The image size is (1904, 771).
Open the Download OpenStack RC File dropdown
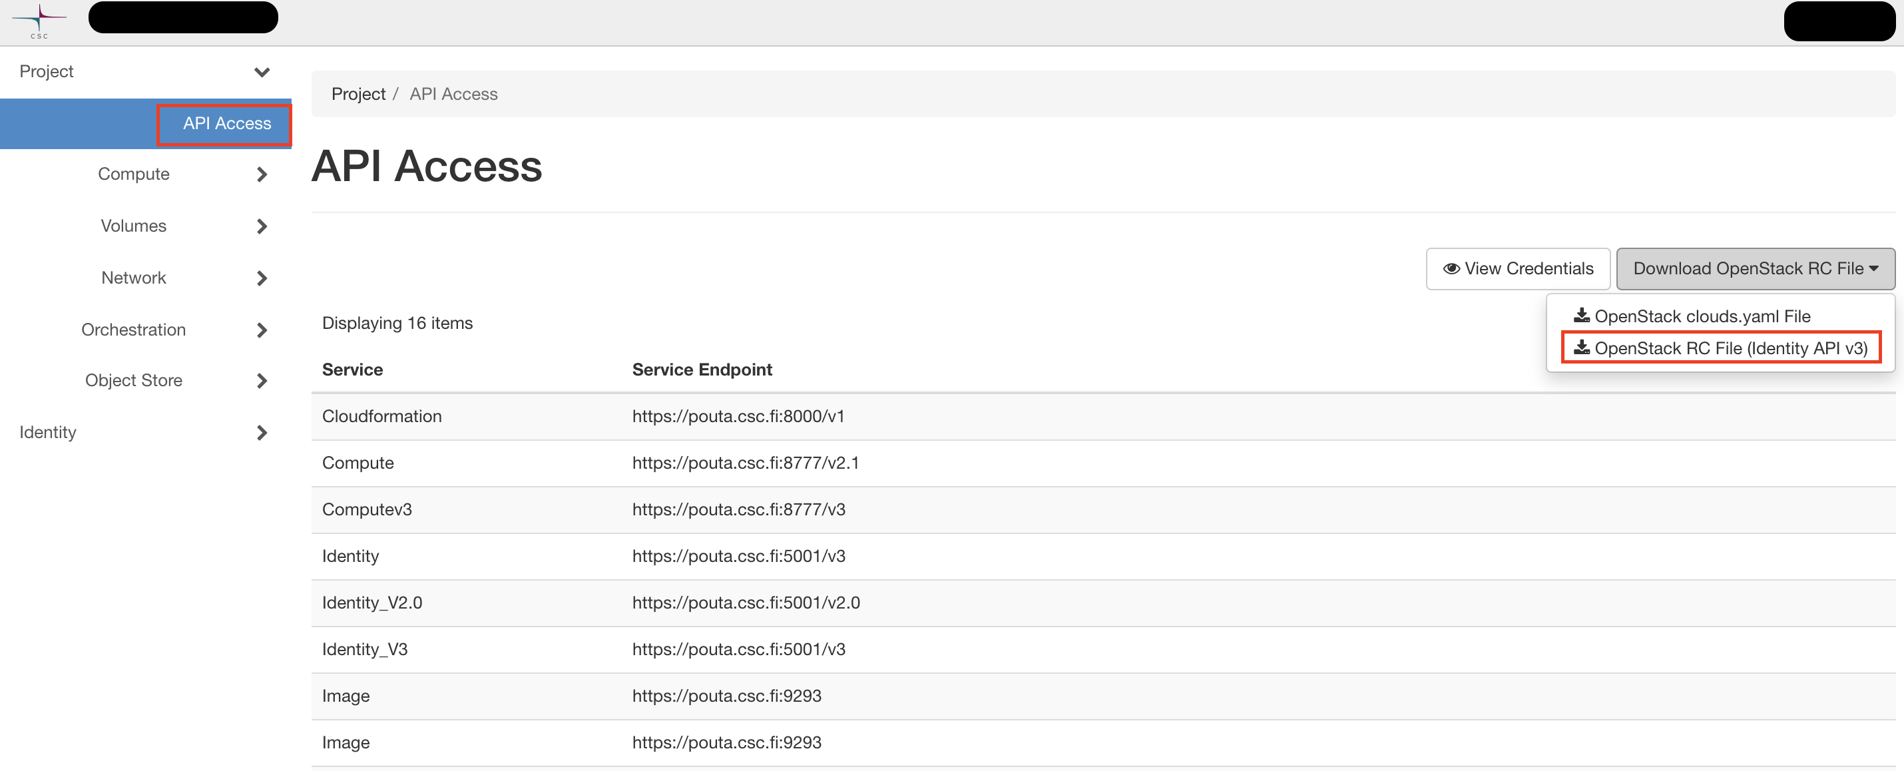[1756, 268]
